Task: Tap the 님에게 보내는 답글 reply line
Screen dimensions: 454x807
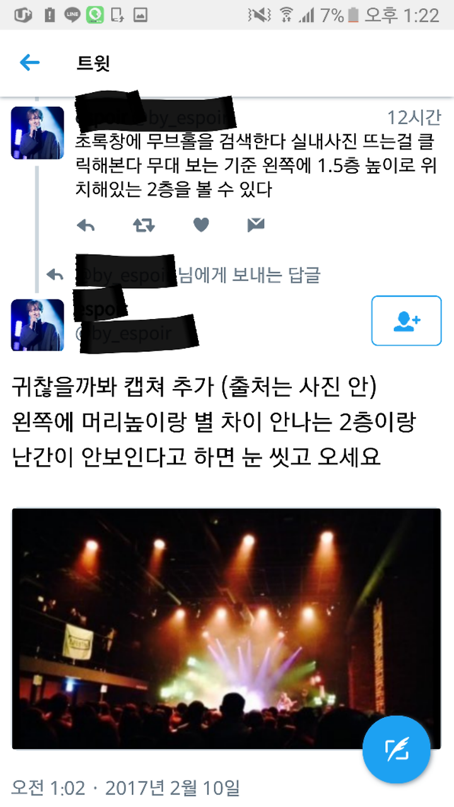Action: (249, 275)
